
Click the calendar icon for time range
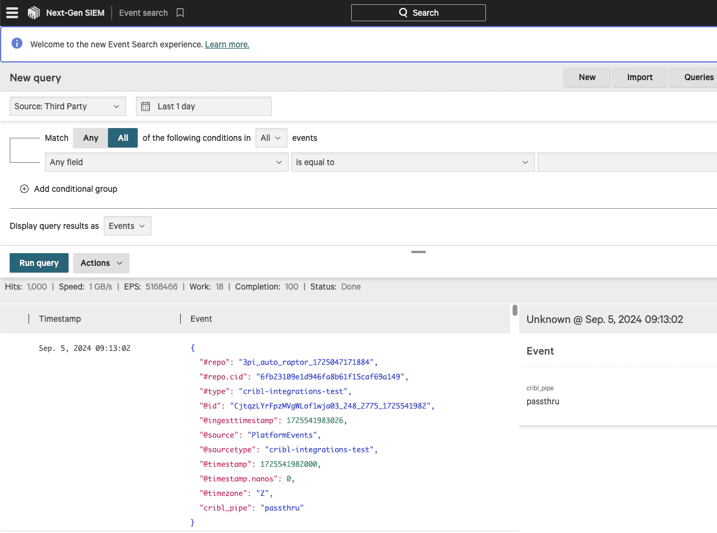[146, 106]
